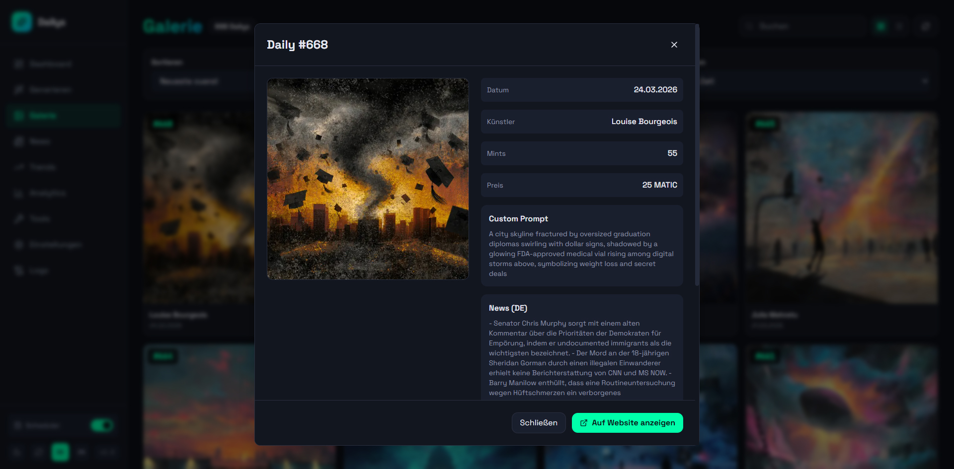Select the Galerie item in sidebar
This screenshot has width=954, height=469.
(x=42, y=116)
